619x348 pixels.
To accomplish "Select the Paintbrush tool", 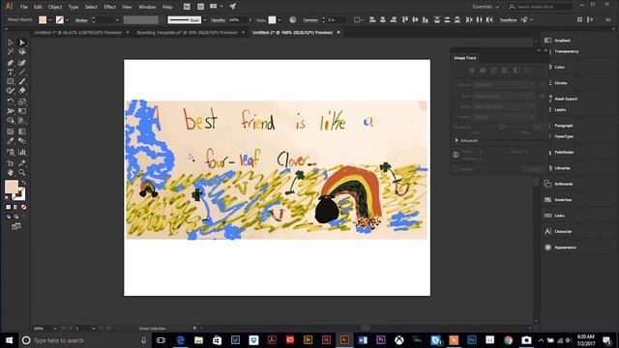I will point(22,81).
